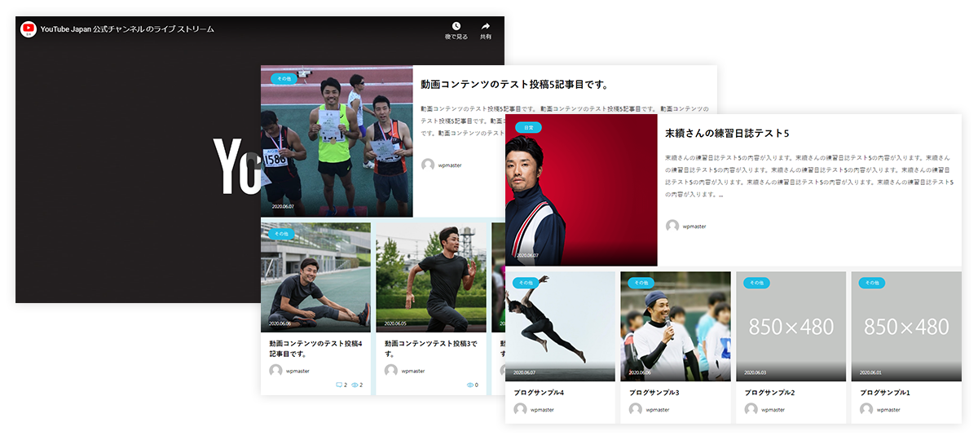Open the sprinting runner thumbnail dated 2020.06.05
978x440 pixels.
pos(430,277)
